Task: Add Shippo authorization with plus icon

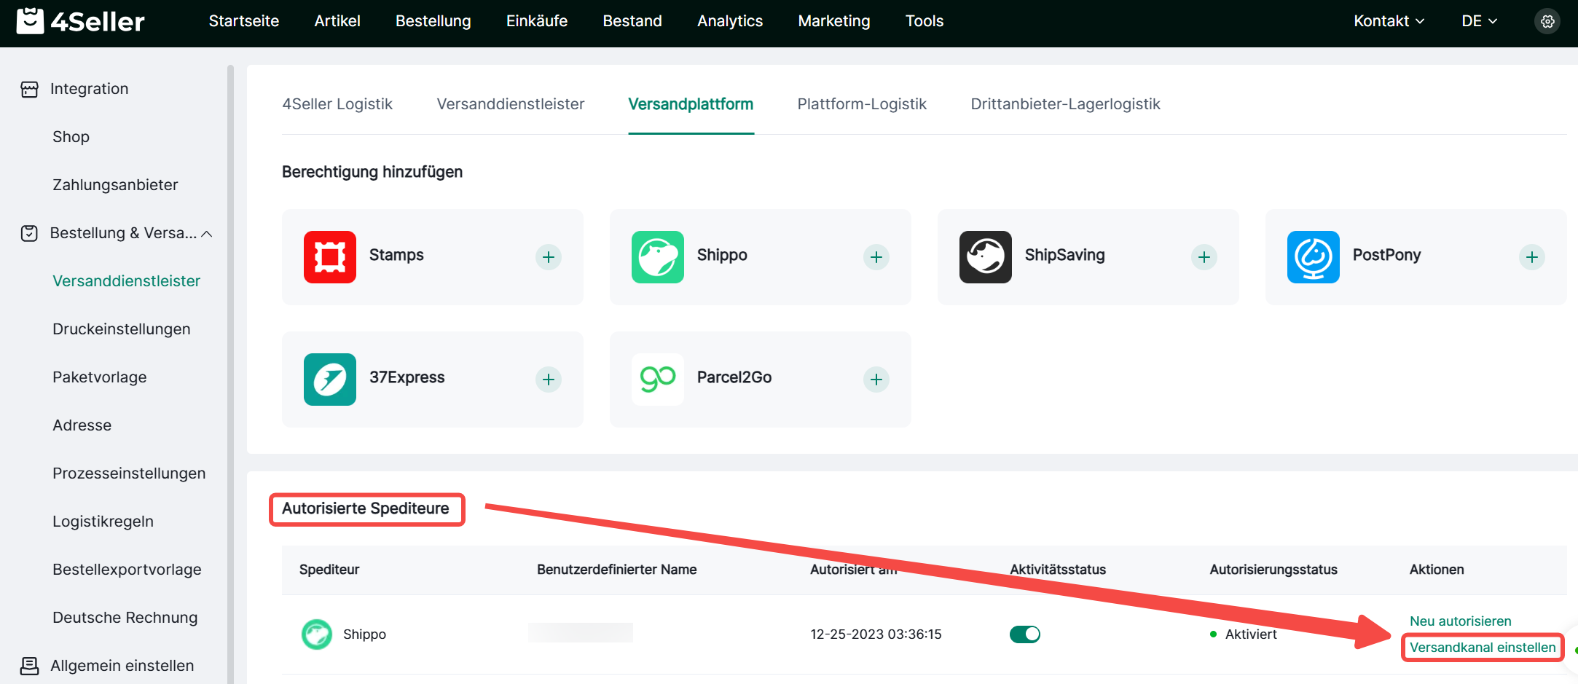Action: (x=876, y=257)
